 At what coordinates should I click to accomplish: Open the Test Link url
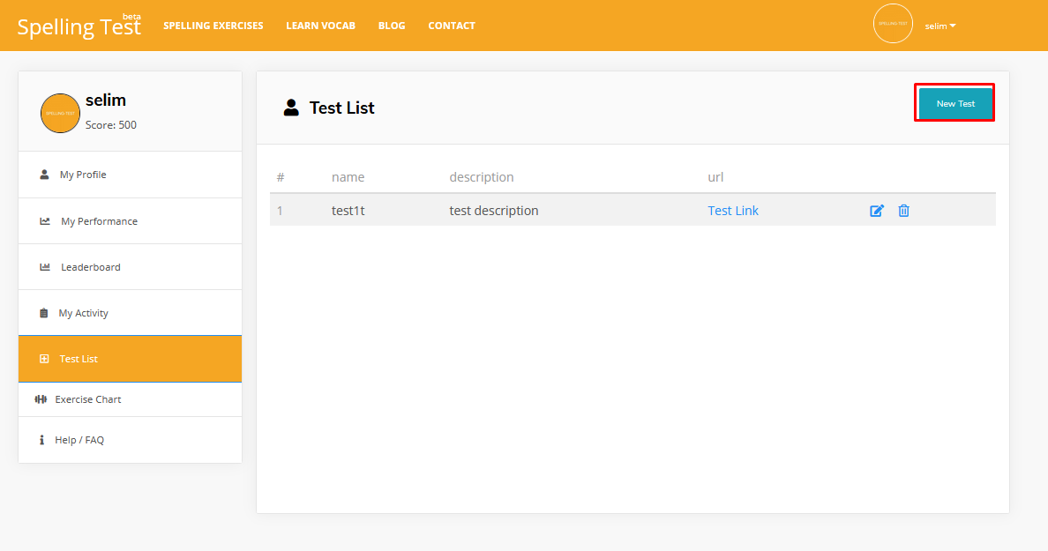pyautogui.click(x=732, y=211)
